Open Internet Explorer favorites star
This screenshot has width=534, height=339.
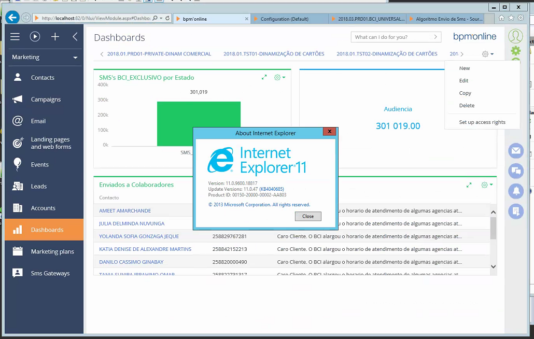511,18
